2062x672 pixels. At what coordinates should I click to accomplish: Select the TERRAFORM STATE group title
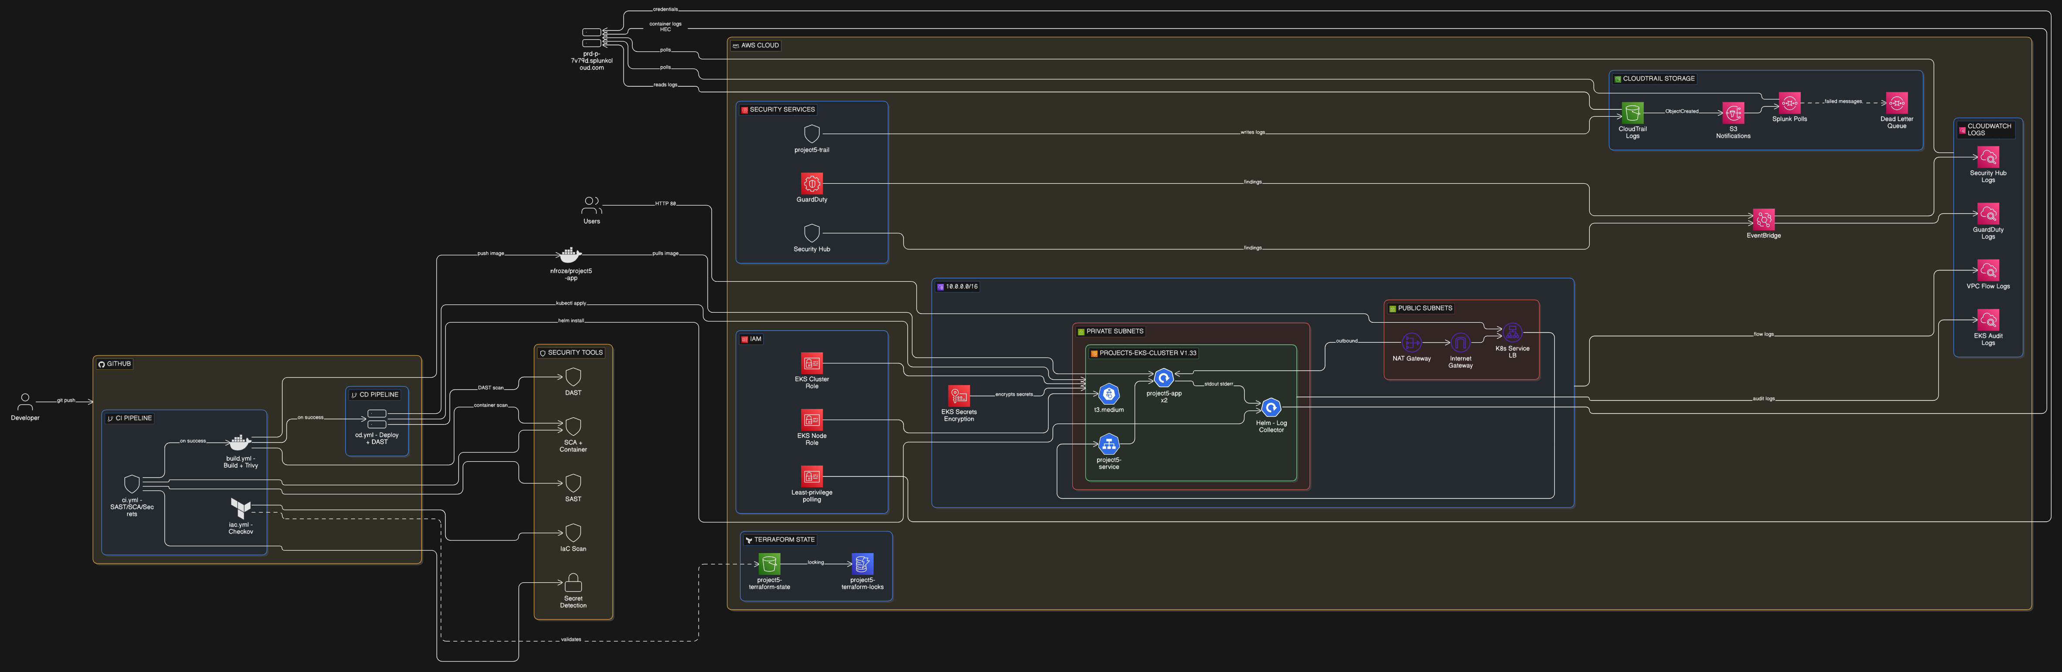pyautogui.click(x=784, y=539)
